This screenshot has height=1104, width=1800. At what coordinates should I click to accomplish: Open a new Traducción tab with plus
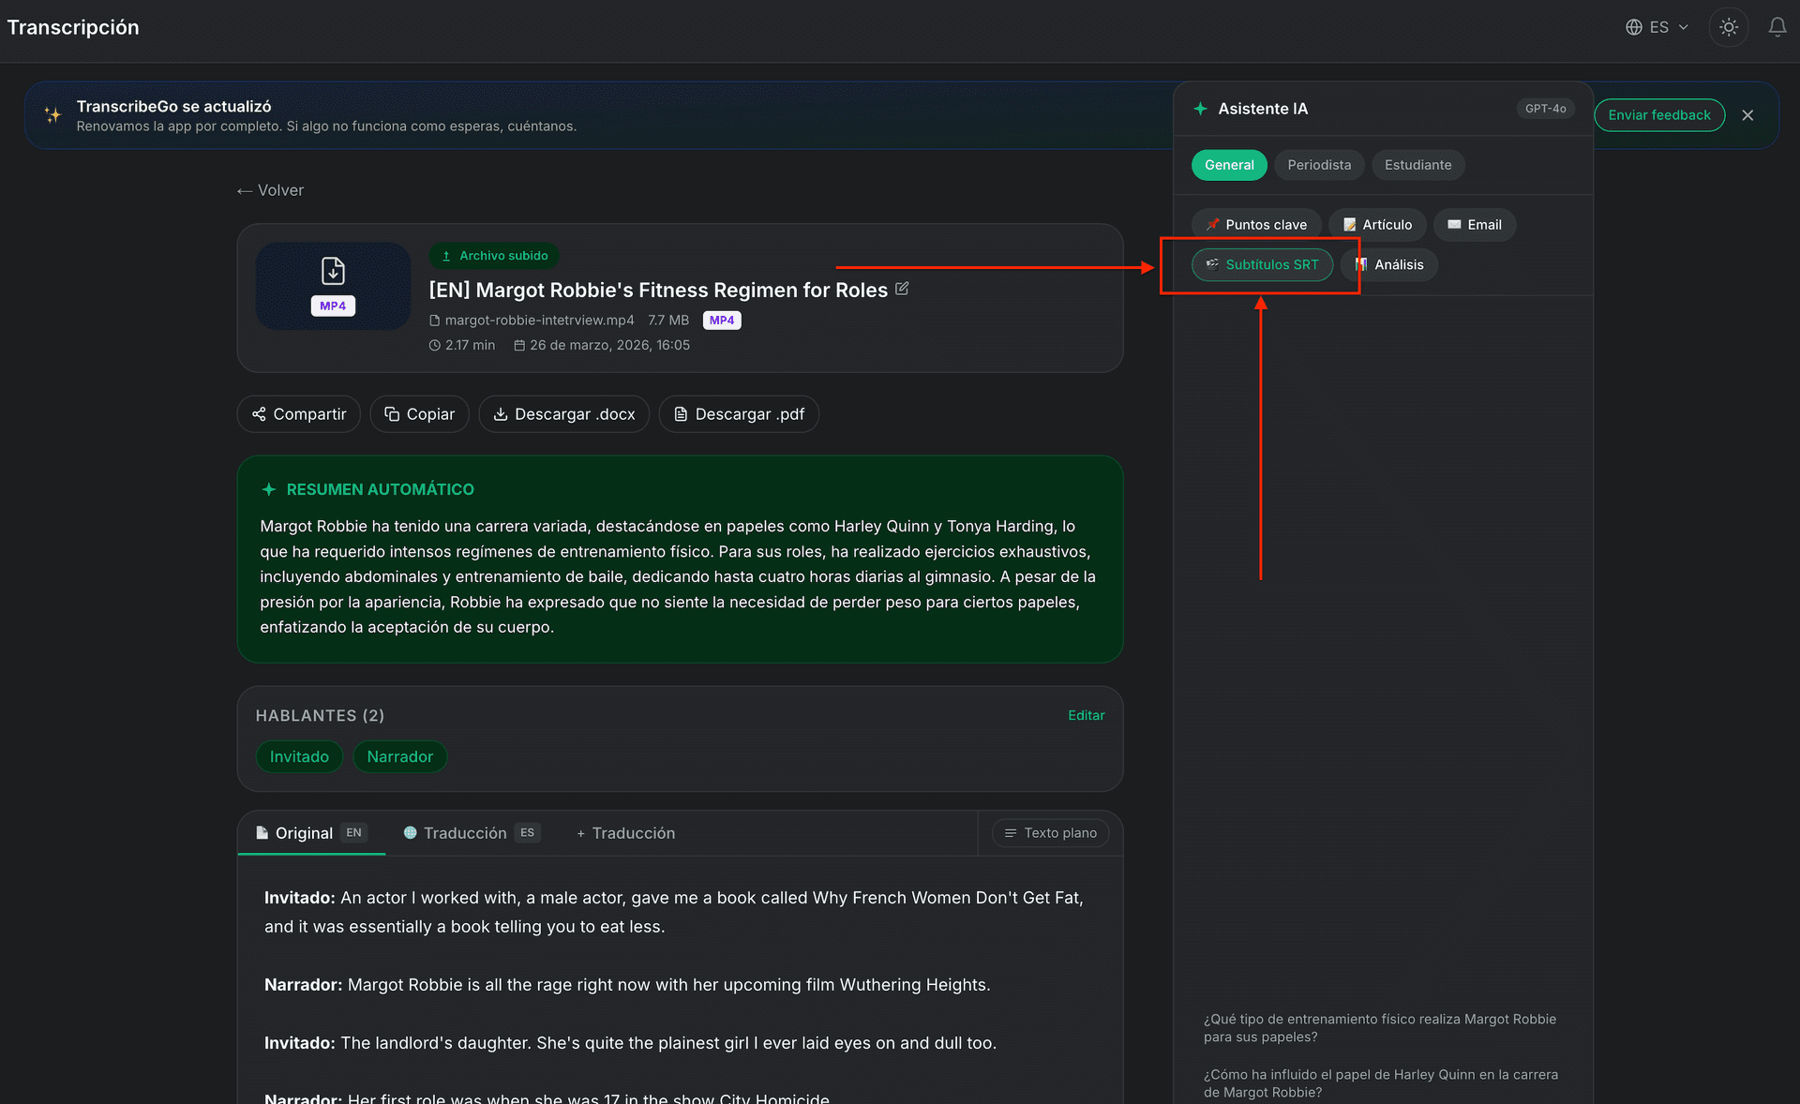tap(624, 833)
